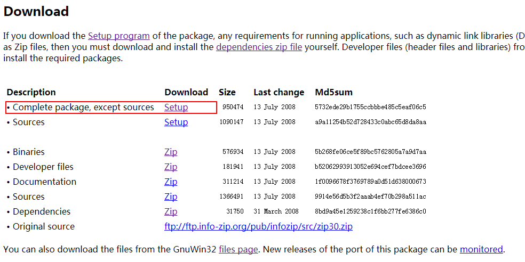The height and width of the screenshot is (262, 525).
Task: Download the Binaries Zip file
Action: coord(171,152)
